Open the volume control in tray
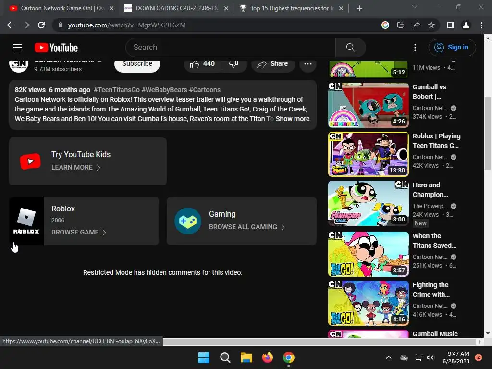The width and height of the screenshot is (492, 369). pos(430,357)
